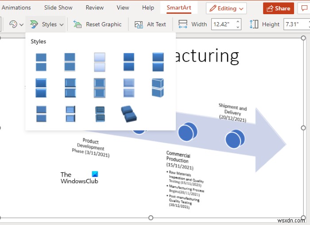Apply the fourth darker blue style in row one
This screenshot has width=310, height=225.
click(x=129, y=62)
